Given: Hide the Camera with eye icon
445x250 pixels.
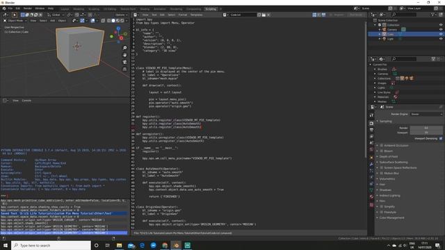Looking at the screenshot, I should (441, 29).
